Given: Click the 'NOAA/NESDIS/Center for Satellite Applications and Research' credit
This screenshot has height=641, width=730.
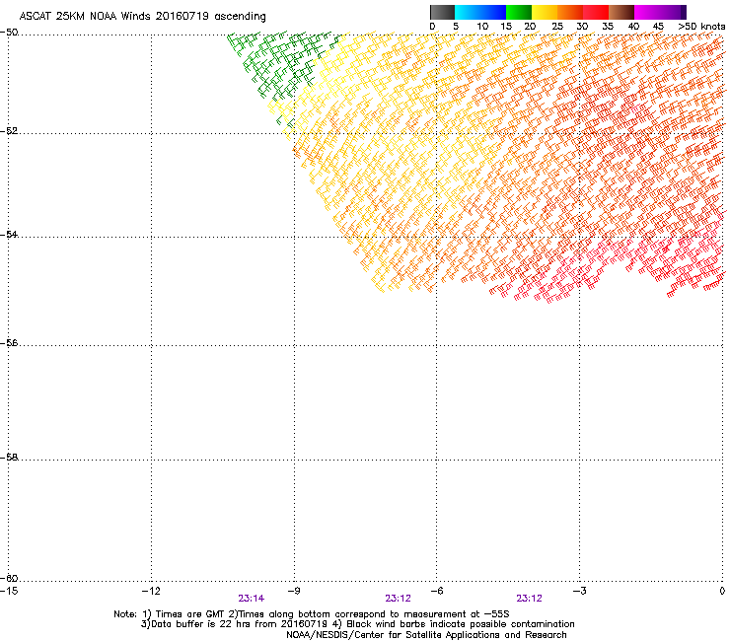Looking at the screenshot, I should point(426,635).
